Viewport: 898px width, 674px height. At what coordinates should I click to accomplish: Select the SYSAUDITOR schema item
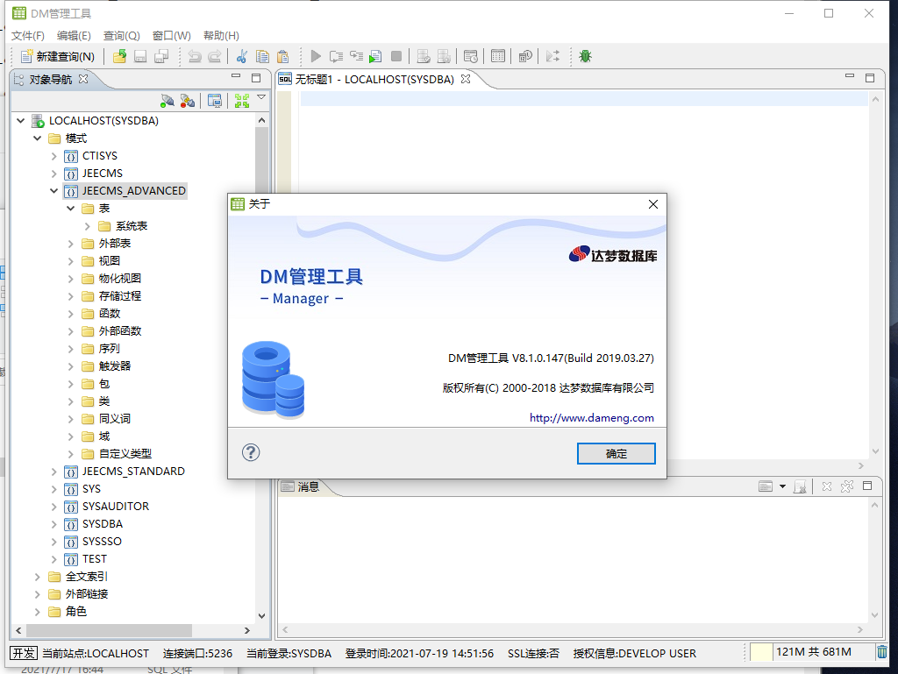[116, 507]
